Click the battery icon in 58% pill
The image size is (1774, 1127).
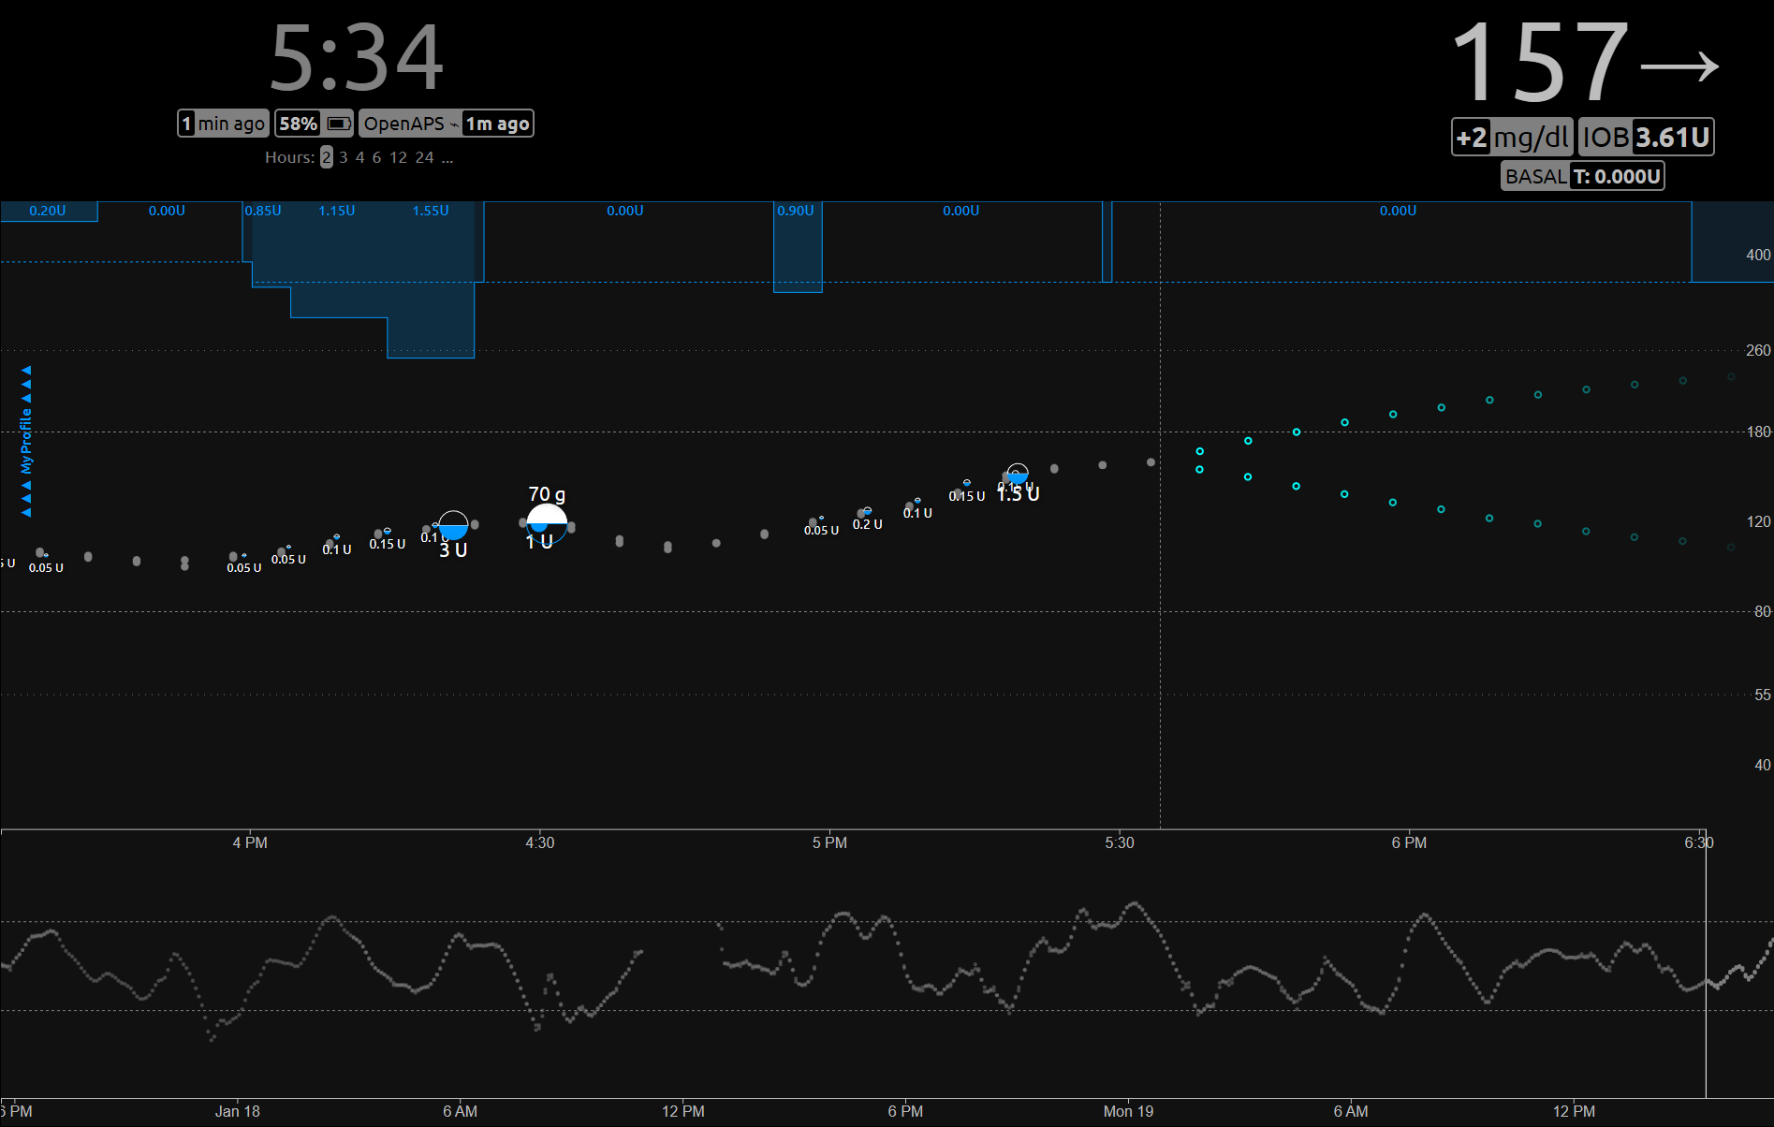[x=338, y=124]
